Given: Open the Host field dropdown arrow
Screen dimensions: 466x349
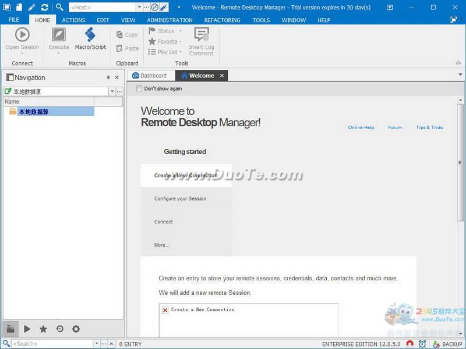Looking at the screenshot, I should click(x=139, y=7).
